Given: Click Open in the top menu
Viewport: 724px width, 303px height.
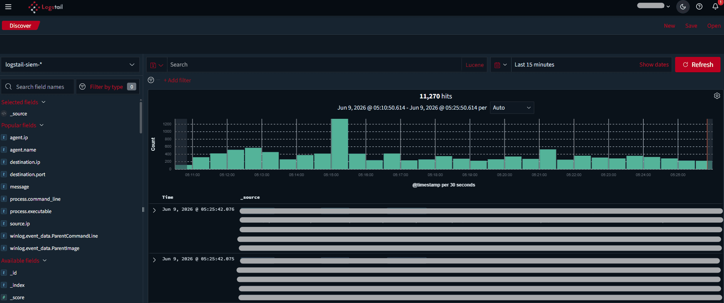Looking at the screenshot, I should (714, 26).
